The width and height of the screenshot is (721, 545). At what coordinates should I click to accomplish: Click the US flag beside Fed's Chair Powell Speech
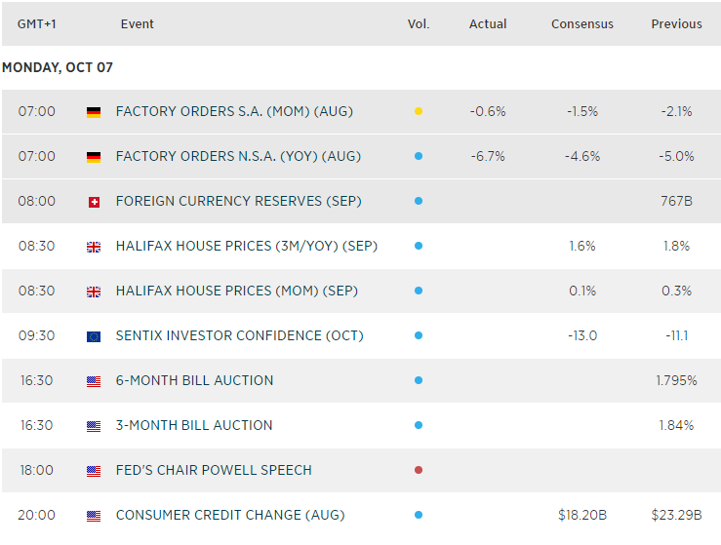point(94,471)
